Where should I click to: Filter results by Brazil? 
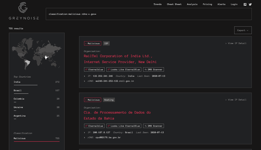point(36,91)
